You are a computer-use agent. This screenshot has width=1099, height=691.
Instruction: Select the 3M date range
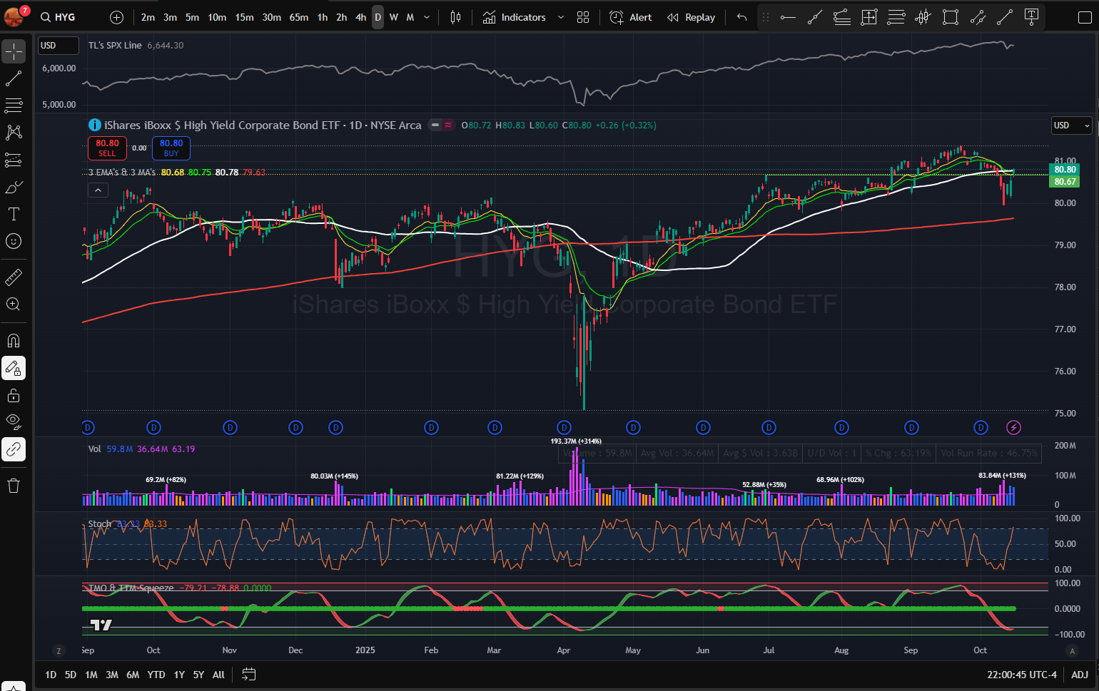point(112,675)
